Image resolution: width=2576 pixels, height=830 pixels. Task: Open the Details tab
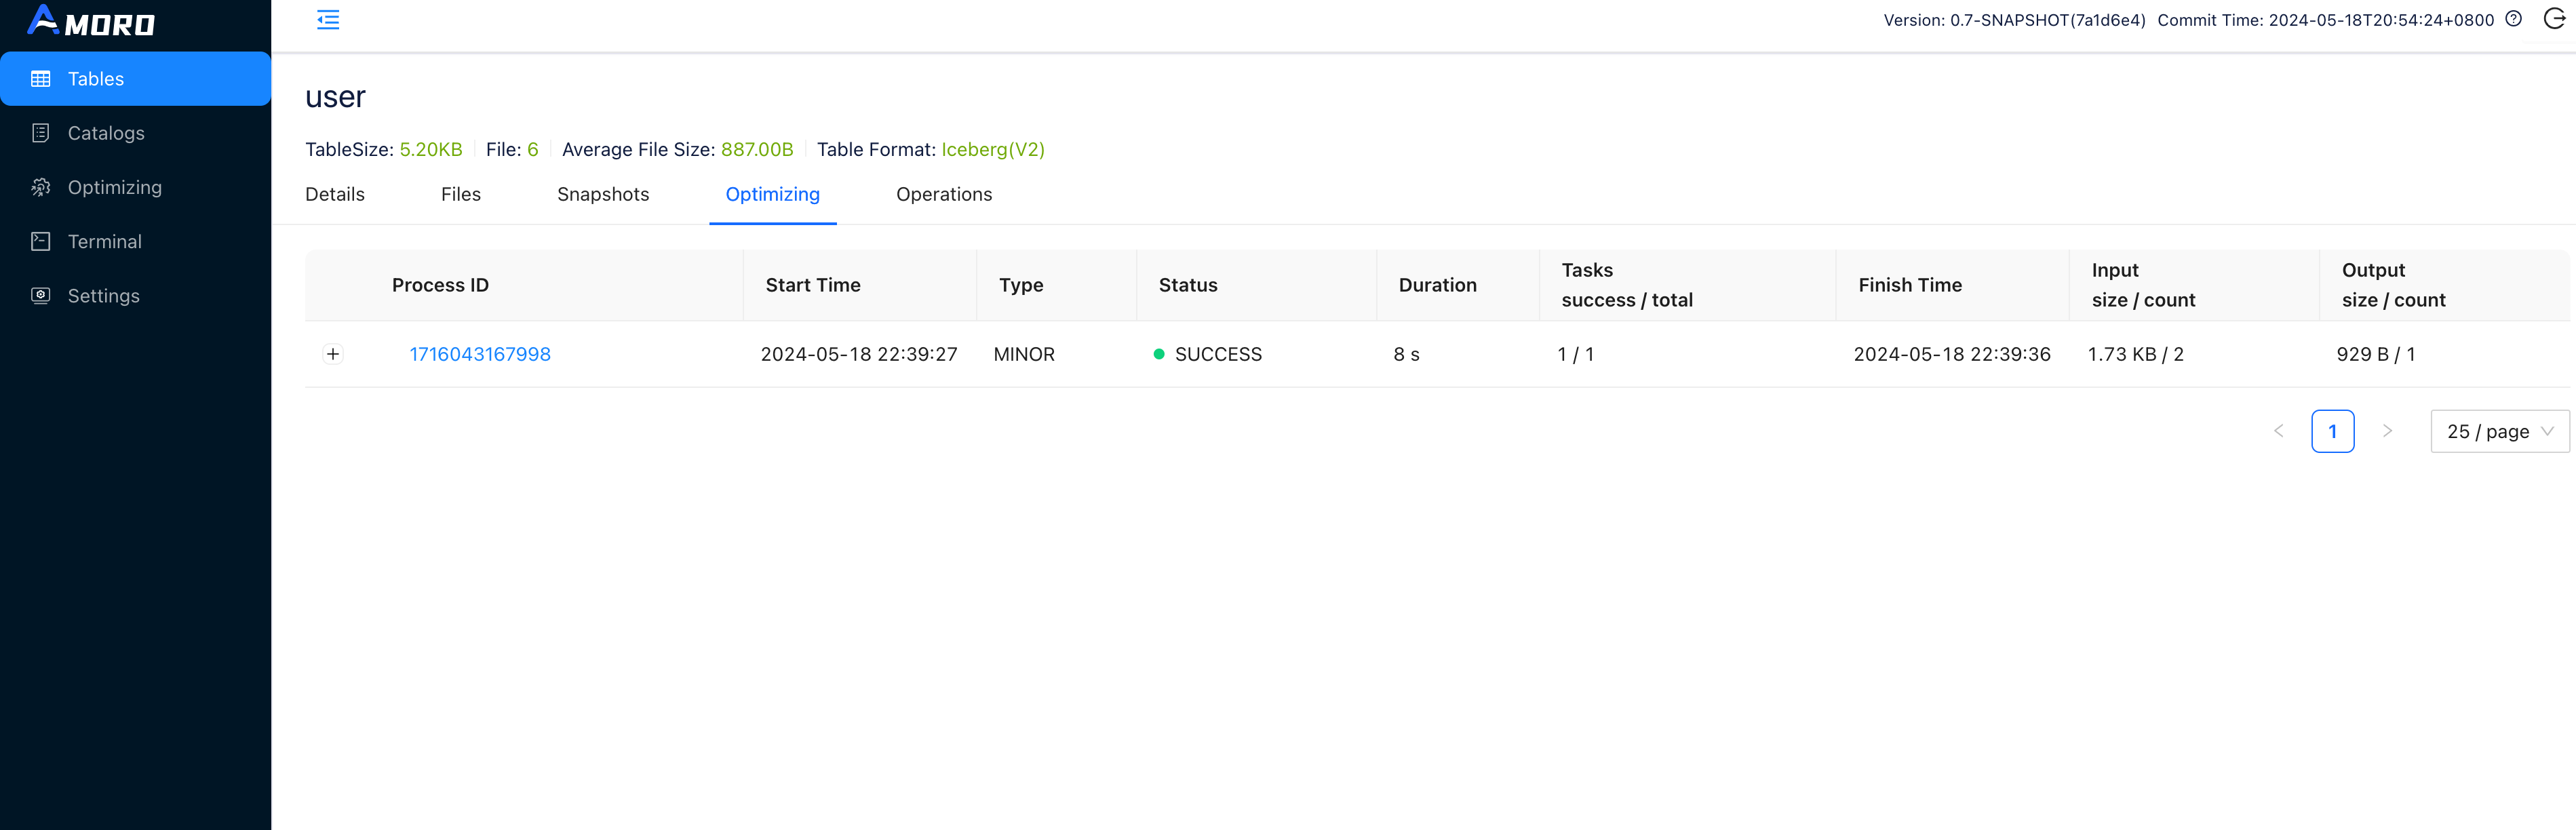(334, 194)
